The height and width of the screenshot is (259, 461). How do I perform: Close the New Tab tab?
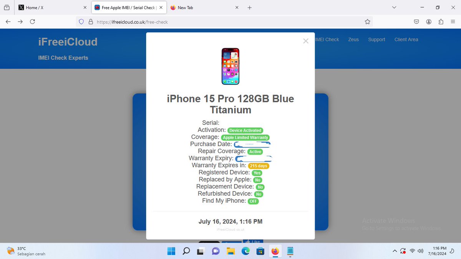tap(237, 8)
